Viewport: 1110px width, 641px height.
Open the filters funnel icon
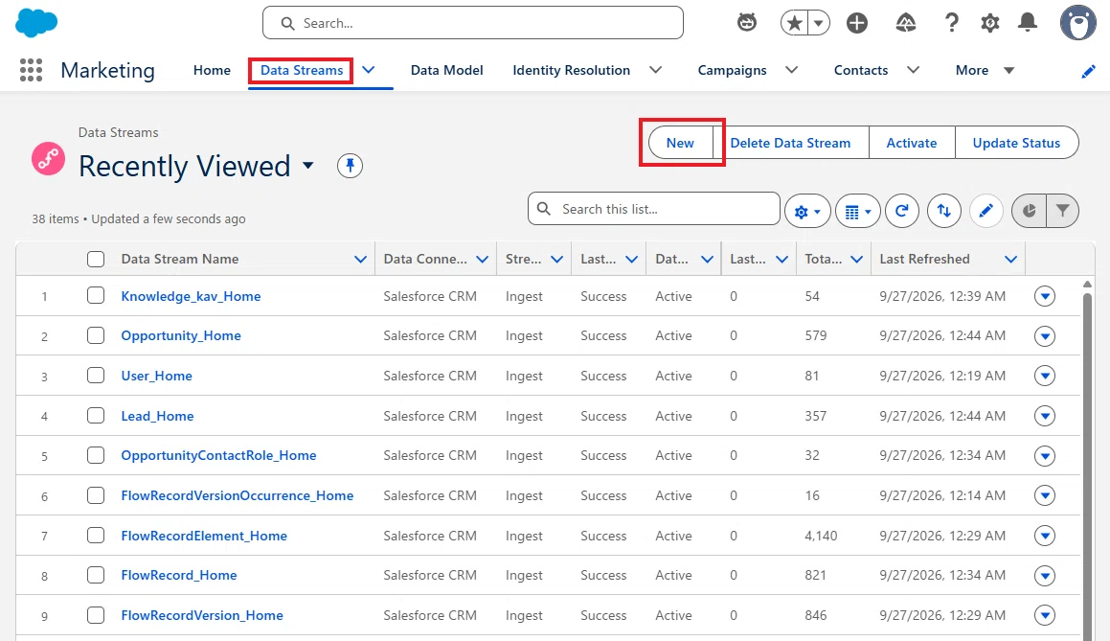click(1062, 211)
